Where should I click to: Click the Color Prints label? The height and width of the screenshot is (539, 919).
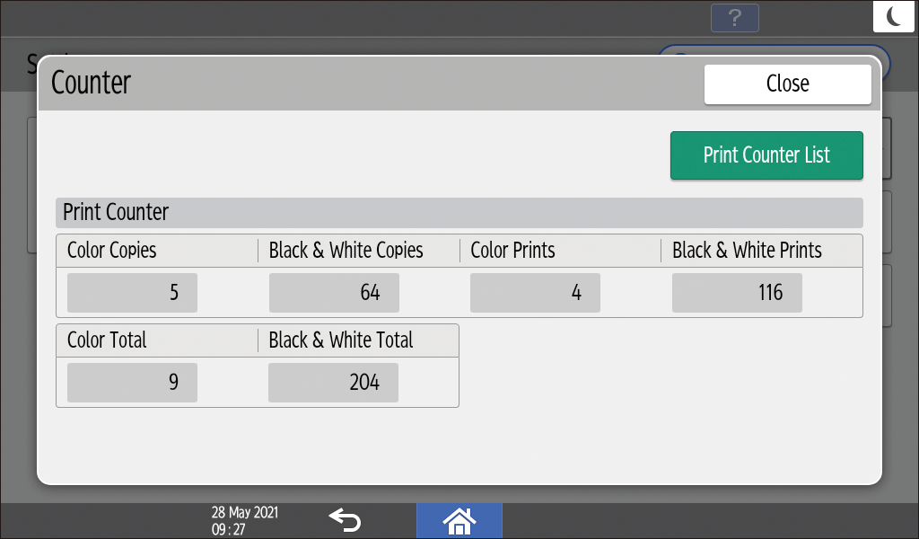(x=512, y=251)
